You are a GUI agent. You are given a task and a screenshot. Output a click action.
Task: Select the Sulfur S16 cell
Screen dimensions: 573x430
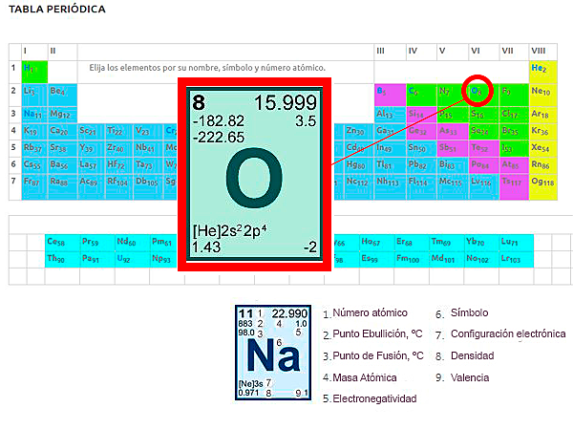pos(484,115)
